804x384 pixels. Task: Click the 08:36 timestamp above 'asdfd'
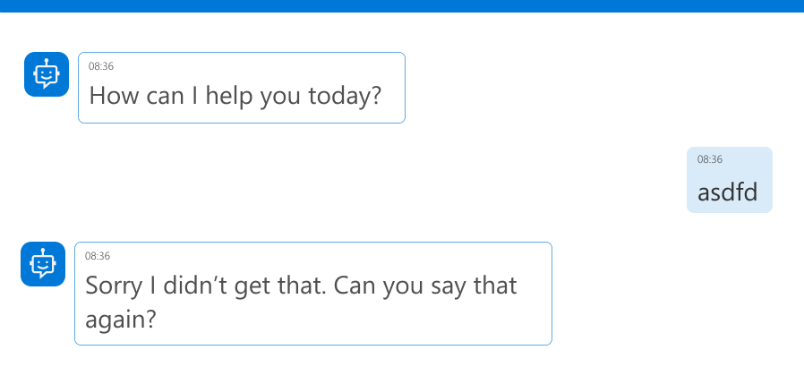pyautogui.click(x=709, y=159)
